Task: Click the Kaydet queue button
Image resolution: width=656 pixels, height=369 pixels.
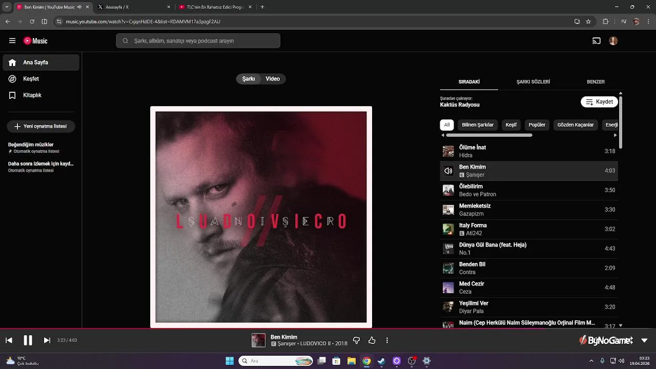Action: tap(599, 102)
